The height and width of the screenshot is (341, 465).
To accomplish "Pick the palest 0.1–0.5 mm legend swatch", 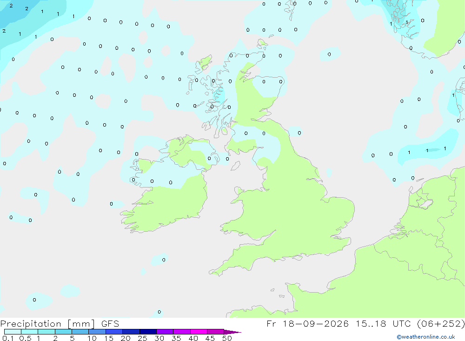I will point(13,332).
